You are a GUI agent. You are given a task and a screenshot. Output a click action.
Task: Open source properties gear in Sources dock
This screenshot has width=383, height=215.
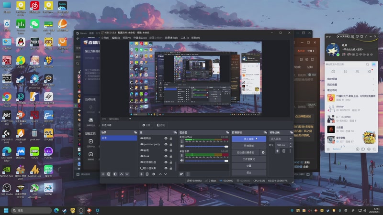pos(154,174)
